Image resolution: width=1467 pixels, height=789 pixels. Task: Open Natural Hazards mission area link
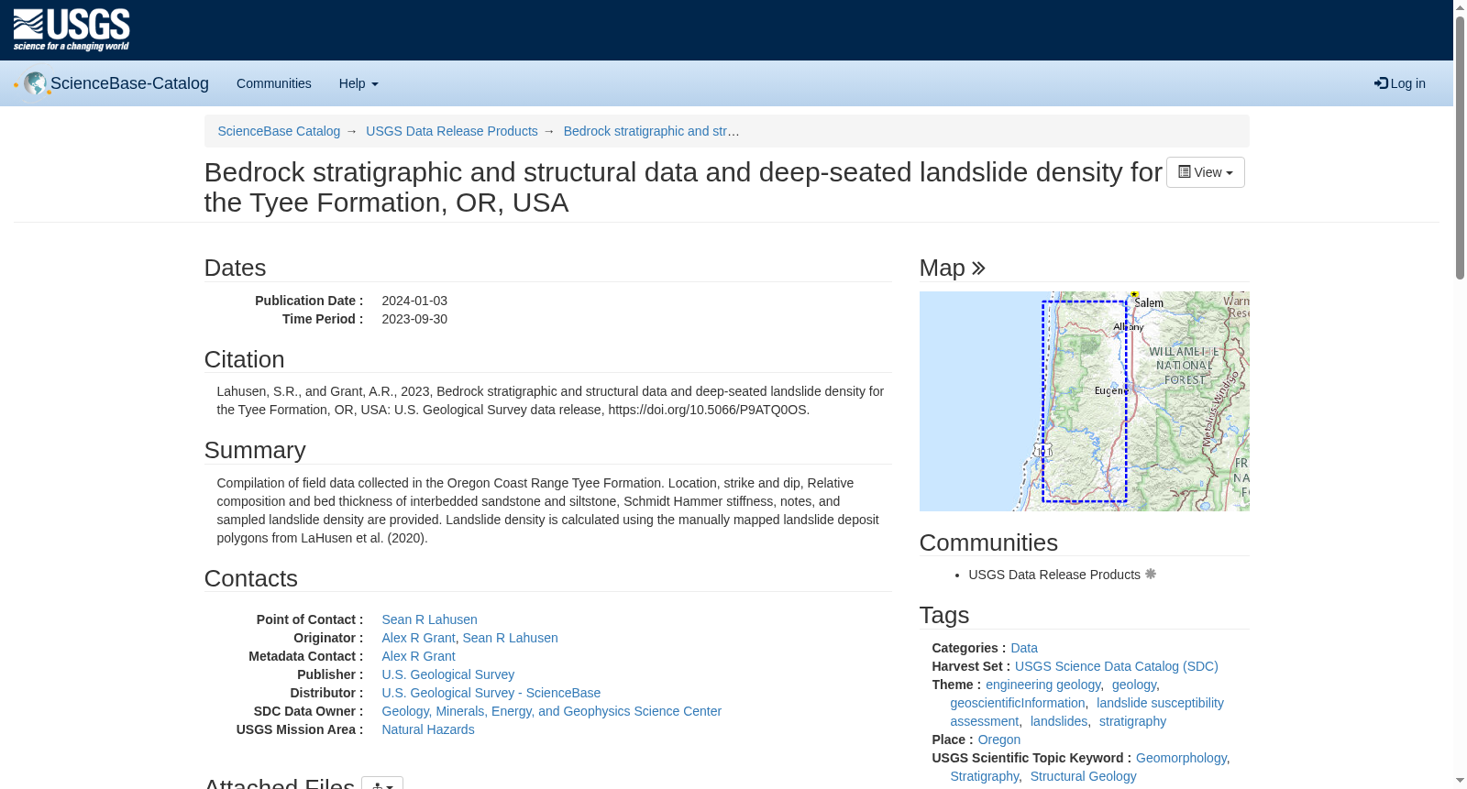(428, 729)
